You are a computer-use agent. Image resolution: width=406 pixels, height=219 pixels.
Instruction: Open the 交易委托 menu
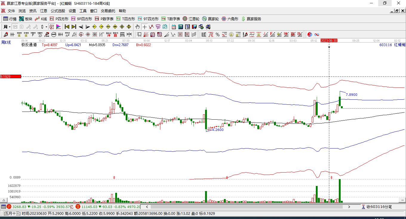click(108, 11)
